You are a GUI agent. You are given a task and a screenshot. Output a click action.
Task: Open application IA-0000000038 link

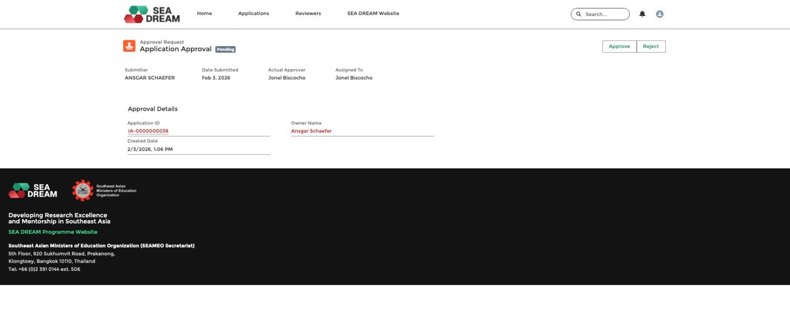click(148, 131)
